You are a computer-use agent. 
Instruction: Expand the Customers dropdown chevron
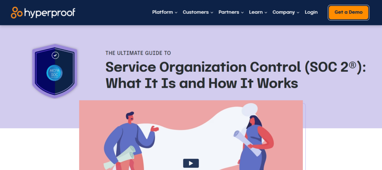tap(212, 12)
